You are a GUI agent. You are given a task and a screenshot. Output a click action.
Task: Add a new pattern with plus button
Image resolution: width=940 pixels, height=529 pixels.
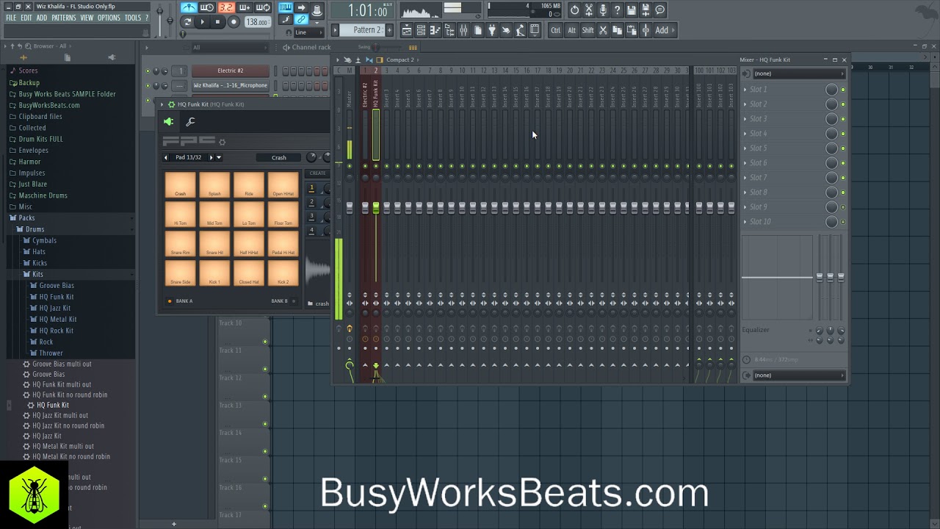388,30
